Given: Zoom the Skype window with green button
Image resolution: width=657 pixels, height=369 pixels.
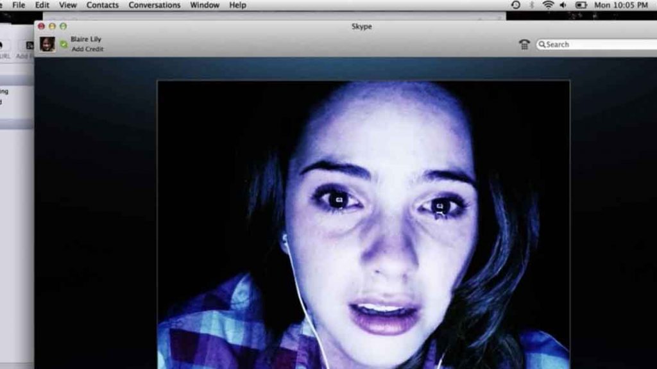Looking at the screenshot, I should 63,26.
